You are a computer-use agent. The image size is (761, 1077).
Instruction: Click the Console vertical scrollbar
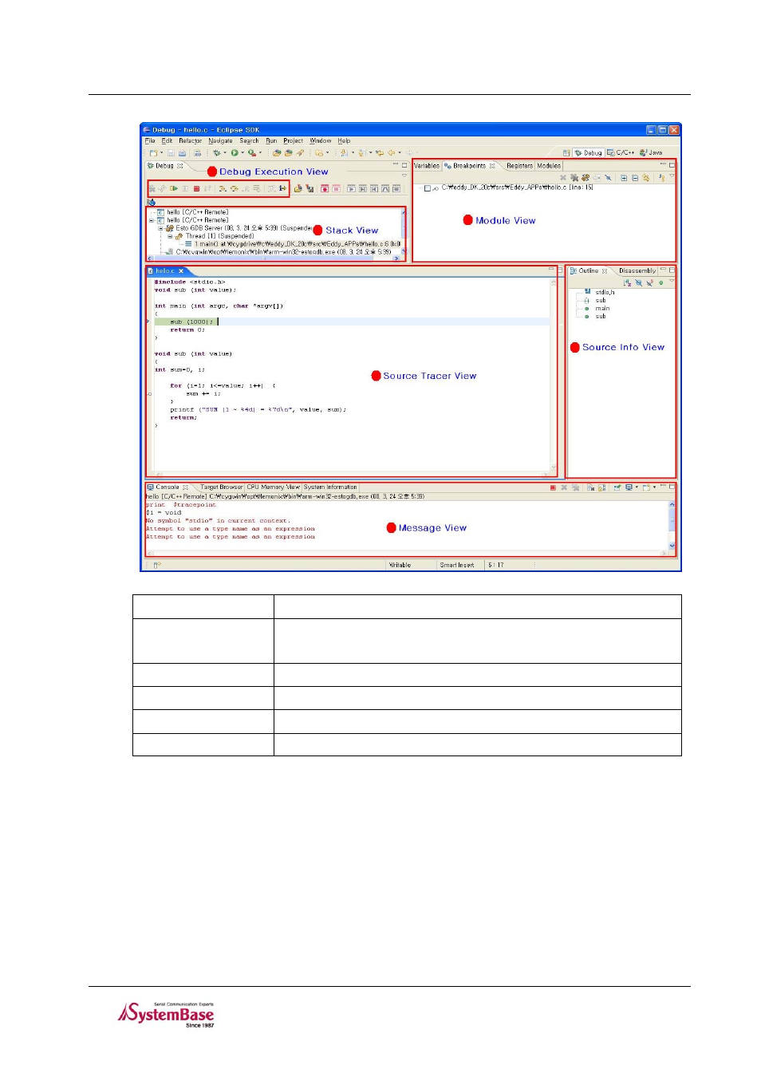(x=672, y=527)
